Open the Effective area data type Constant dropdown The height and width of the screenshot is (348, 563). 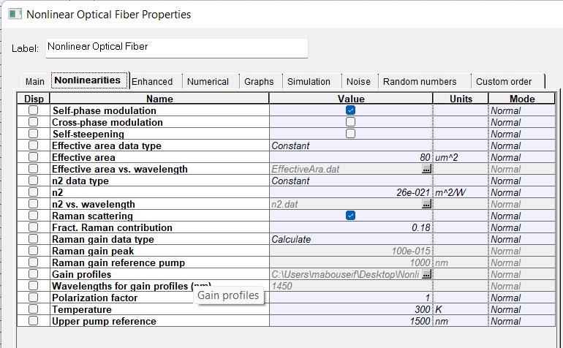[x=351, y=145]
